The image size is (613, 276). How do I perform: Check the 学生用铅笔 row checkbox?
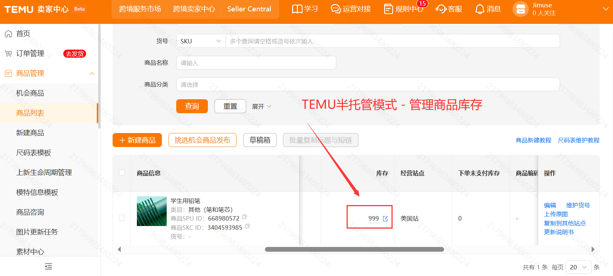click(122, 218)
